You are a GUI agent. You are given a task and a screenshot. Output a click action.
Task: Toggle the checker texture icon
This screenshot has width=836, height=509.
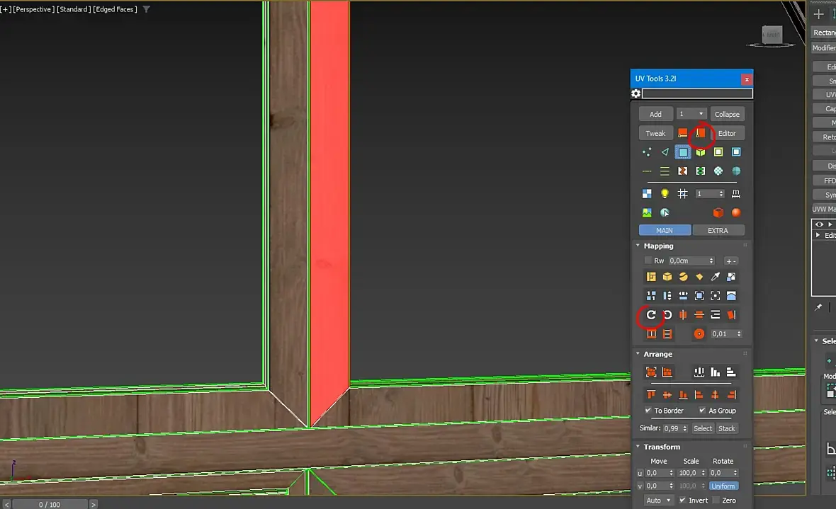click(647, 193)
